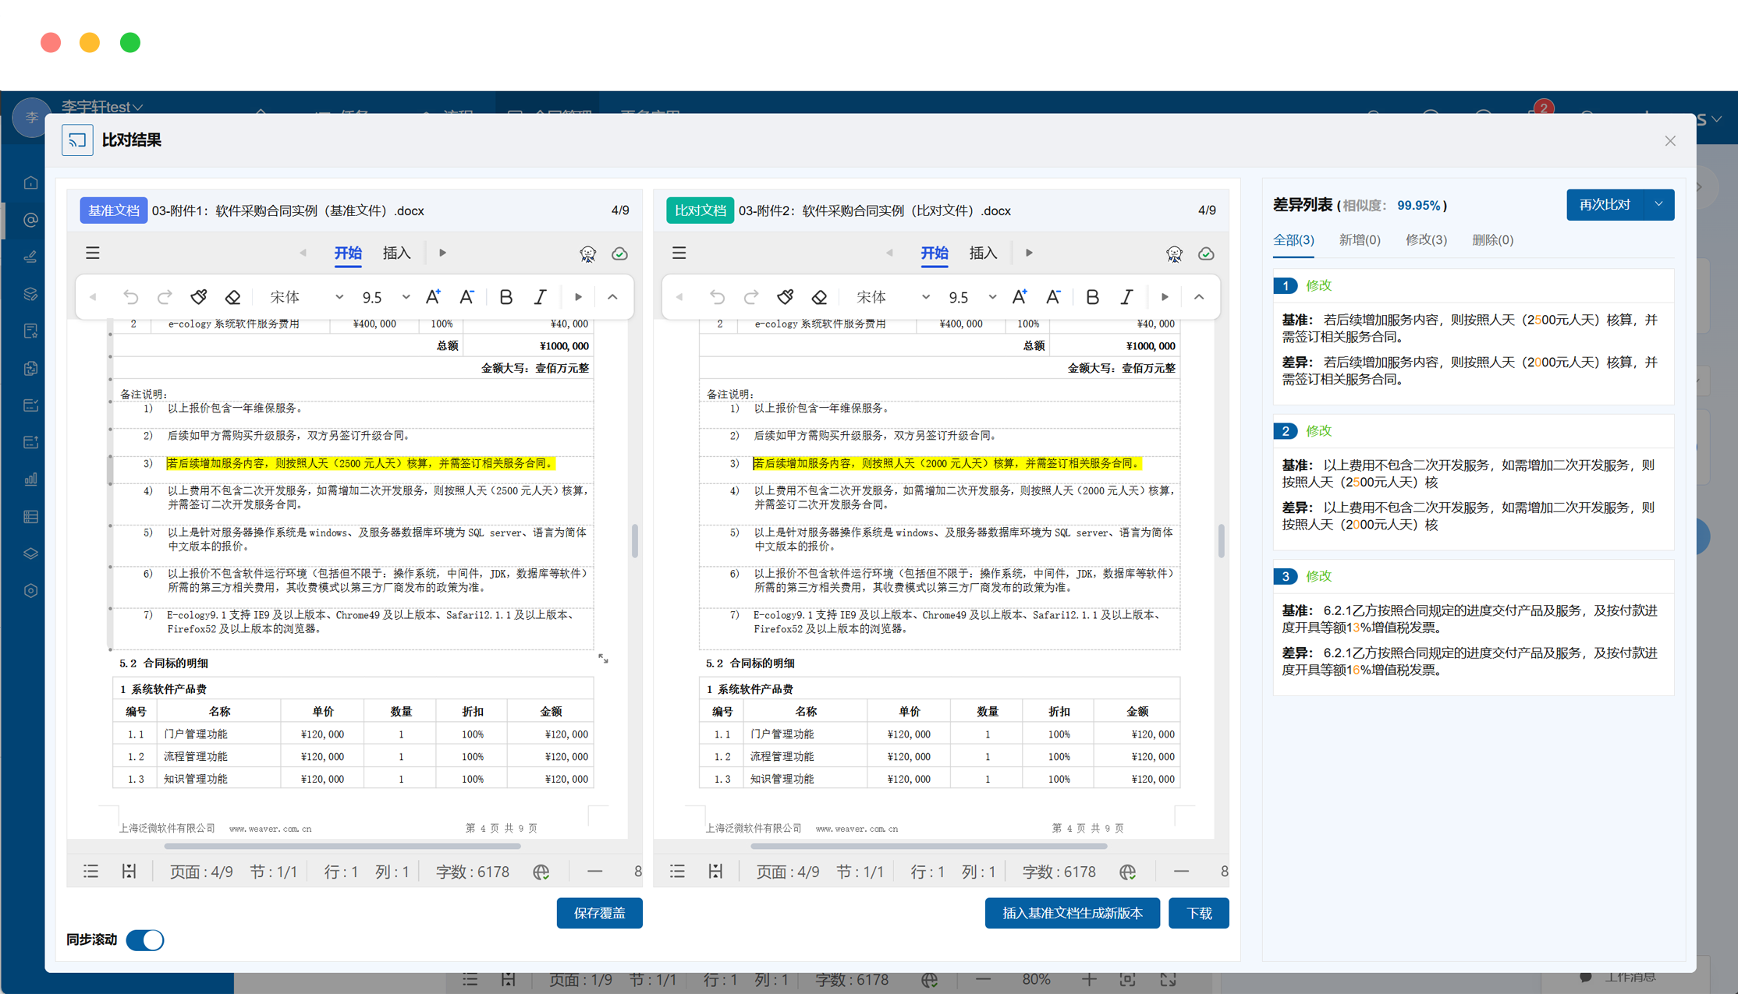1738x994 pixels.
Task: Click the 插入基准文档生成新版本 button
Action: pyautogui.click(x=1072, y=913)
